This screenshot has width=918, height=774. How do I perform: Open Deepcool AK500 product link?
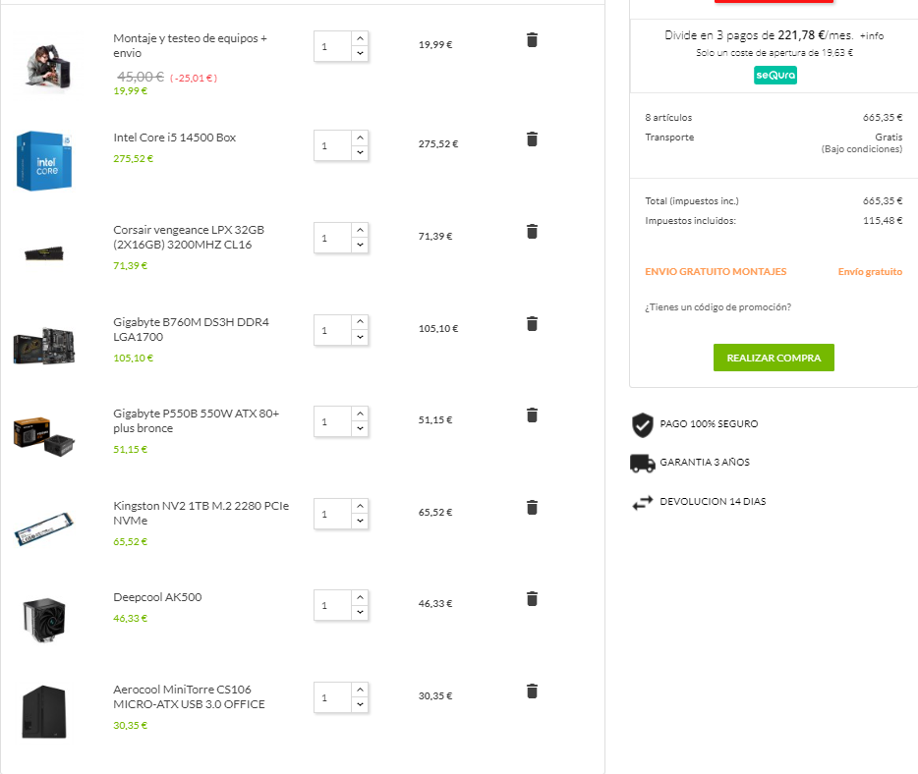157,597
